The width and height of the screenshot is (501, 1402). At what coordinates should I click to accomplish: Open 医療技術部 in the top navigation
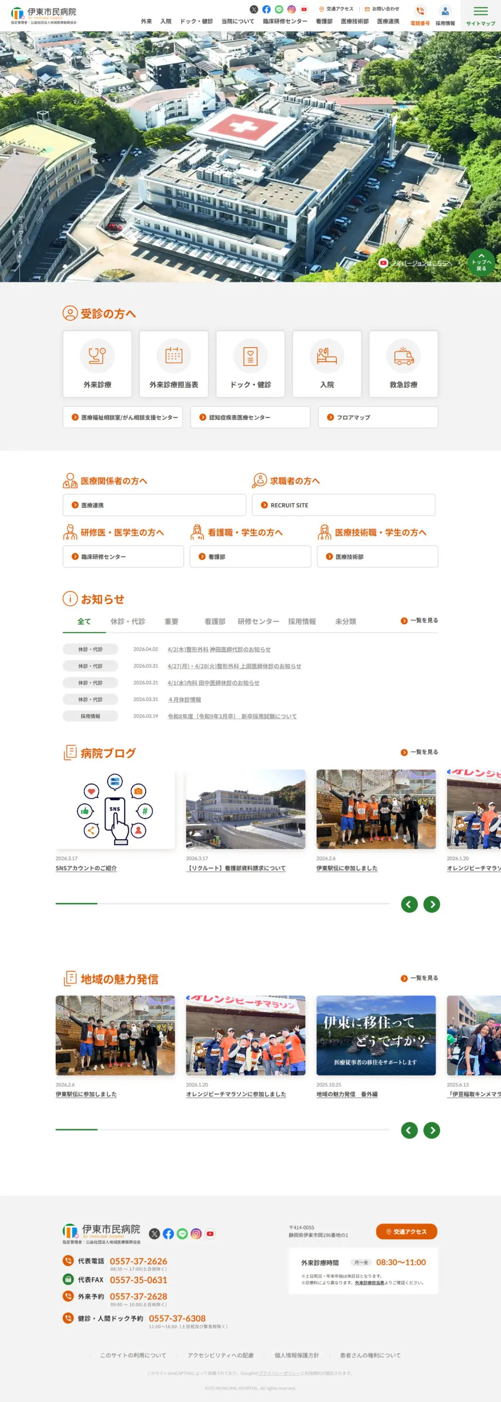tap(355, 21)
